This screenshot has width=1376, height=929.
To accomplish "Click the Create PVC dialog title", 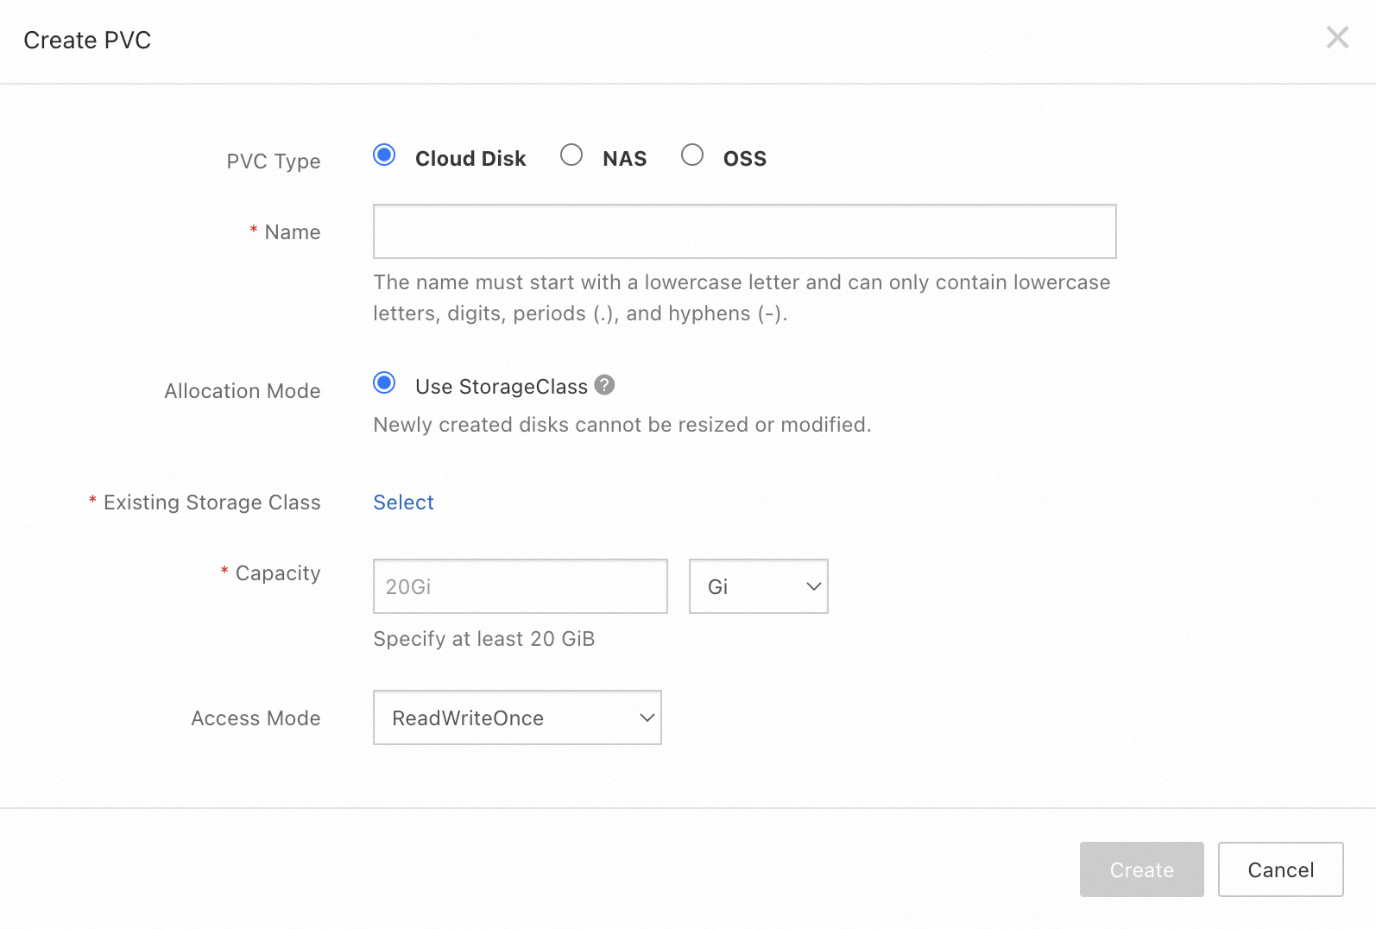I will (x=87, y=41).
